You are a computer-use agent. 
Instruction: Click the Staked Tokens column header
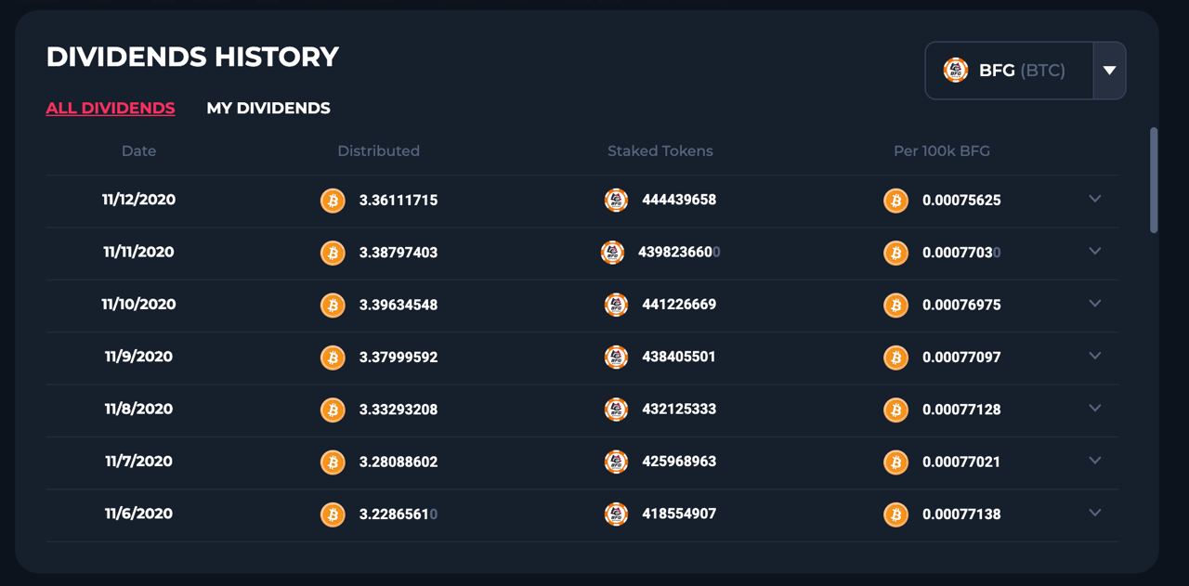(x=660, y=150)
